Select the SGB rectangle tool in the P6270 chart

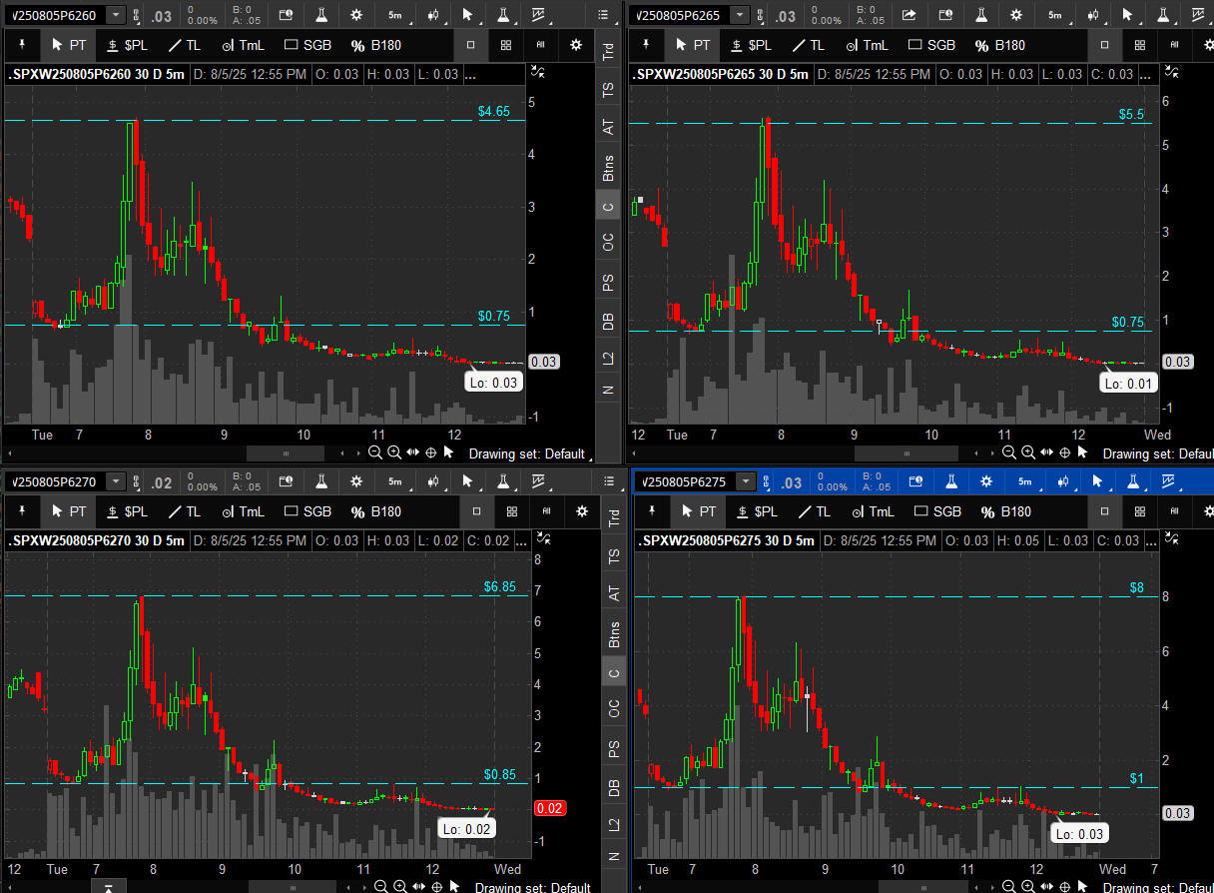coord(307,511)
